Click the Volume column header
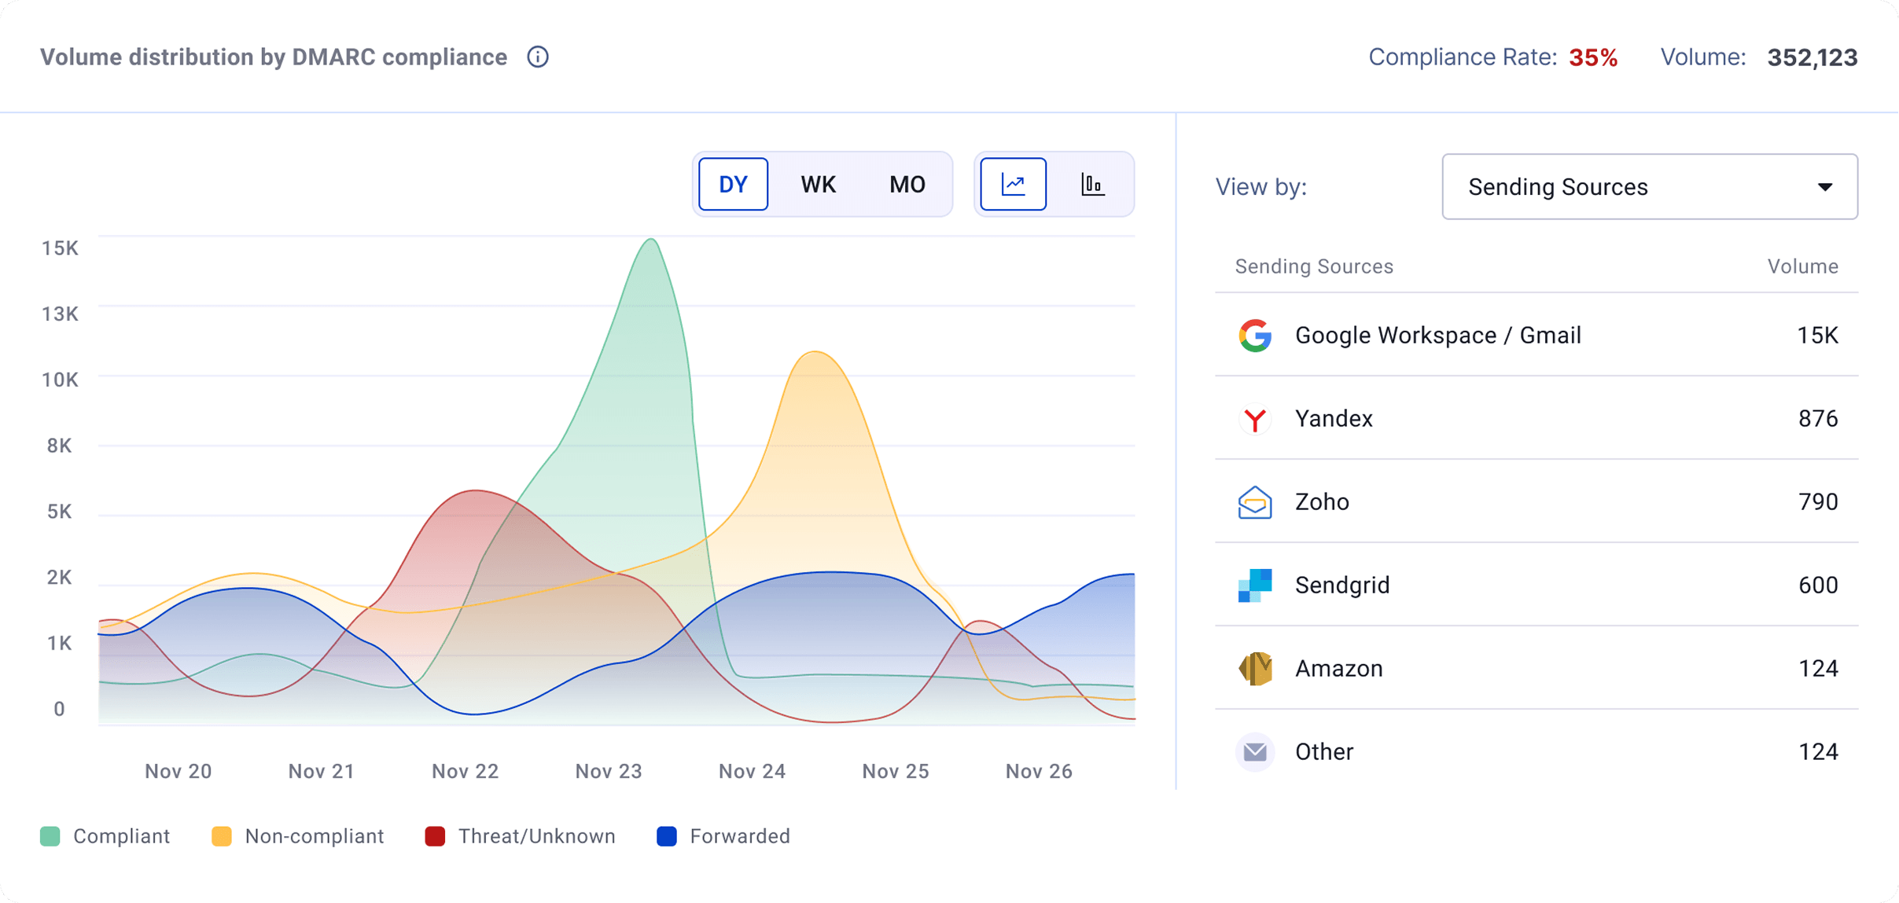The image size is (1899, 903). (x=1802, y=266)
